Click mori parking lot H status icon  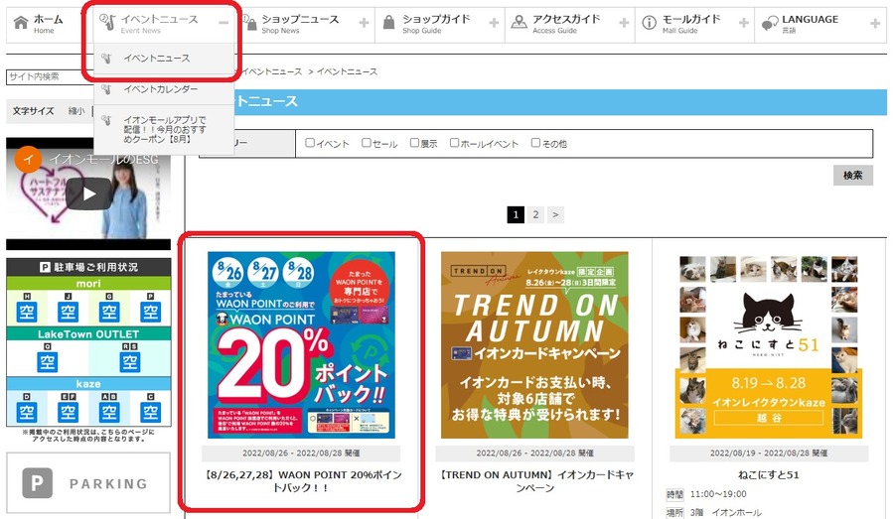click(x=27, y=311)
